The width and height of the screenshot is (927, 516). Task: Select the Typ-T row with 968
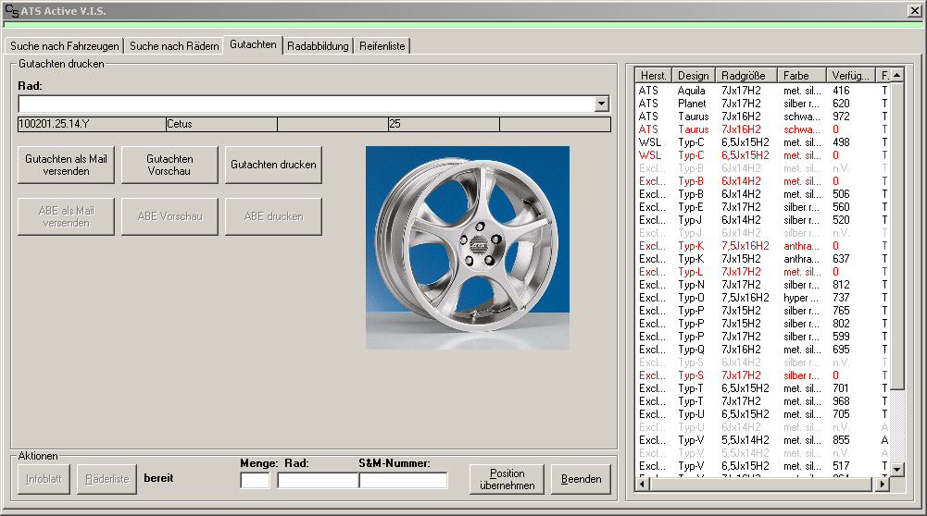click(763, 401)
